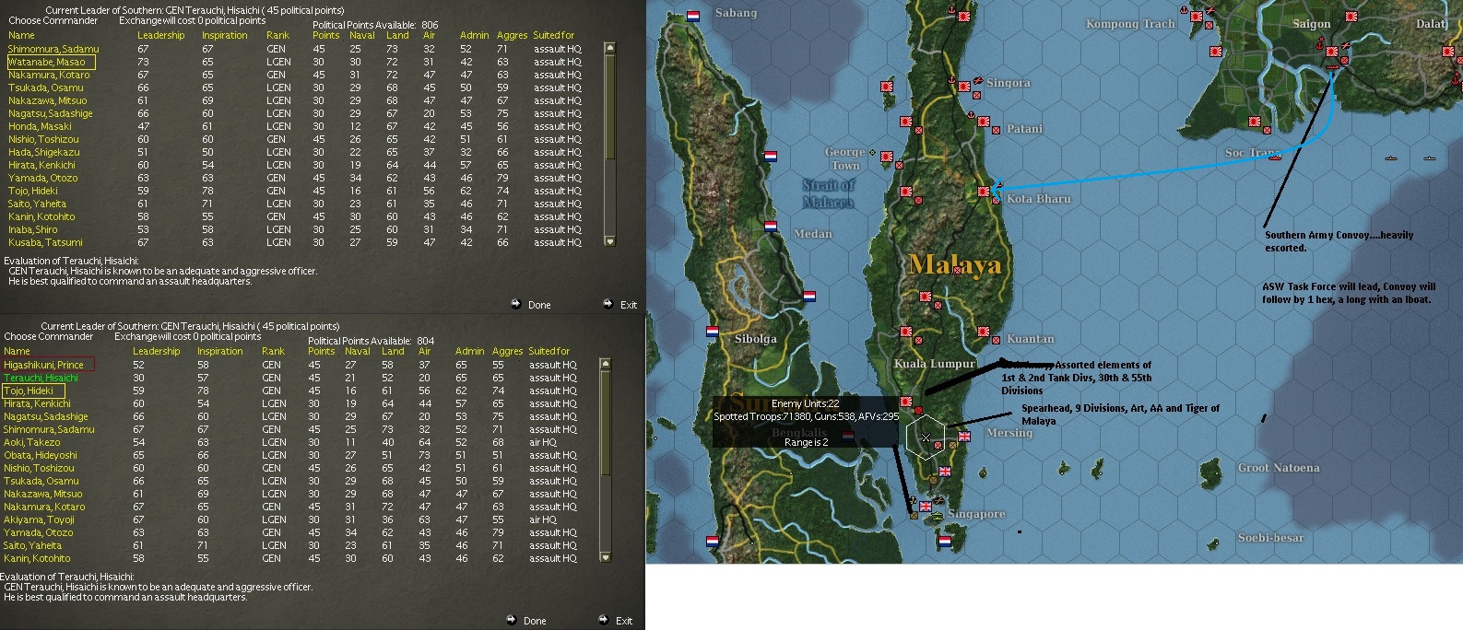
Task: Select the British flag base icon at Mersing
Action: pyautogui.click(x=964, y=437)
